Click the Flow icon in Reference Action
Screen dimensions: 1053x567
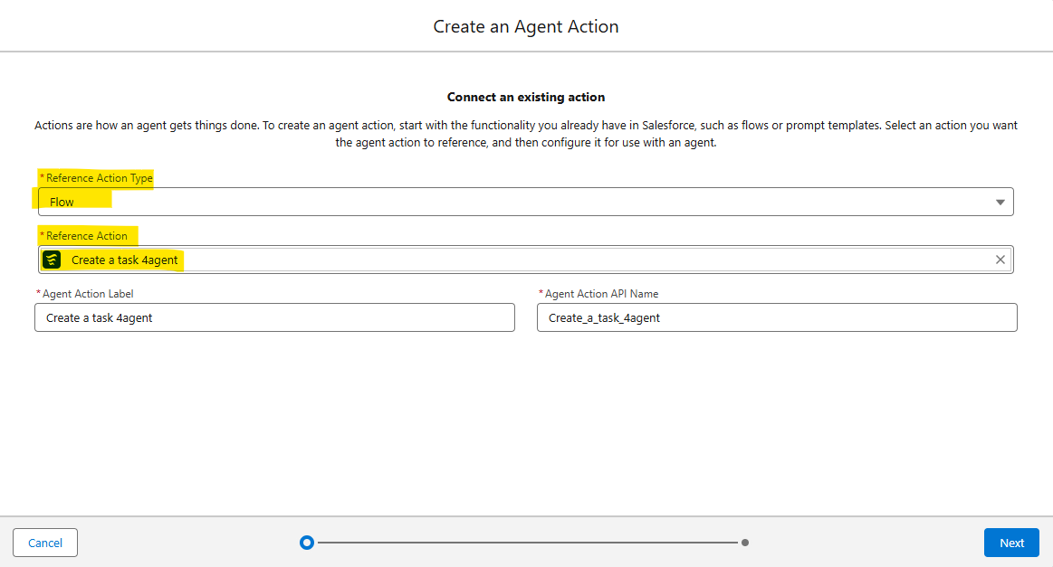click(52, 260)
